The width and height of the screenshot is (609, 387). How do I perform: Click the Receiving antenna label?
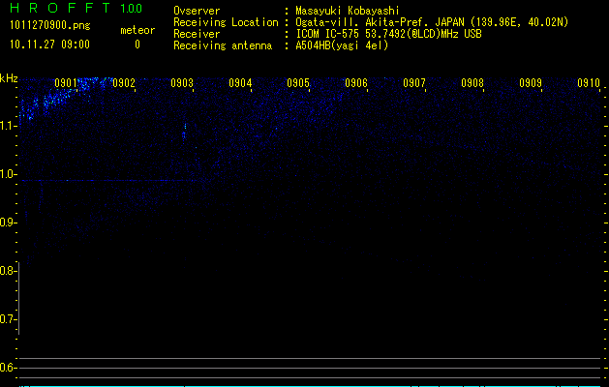pos(223,45)
